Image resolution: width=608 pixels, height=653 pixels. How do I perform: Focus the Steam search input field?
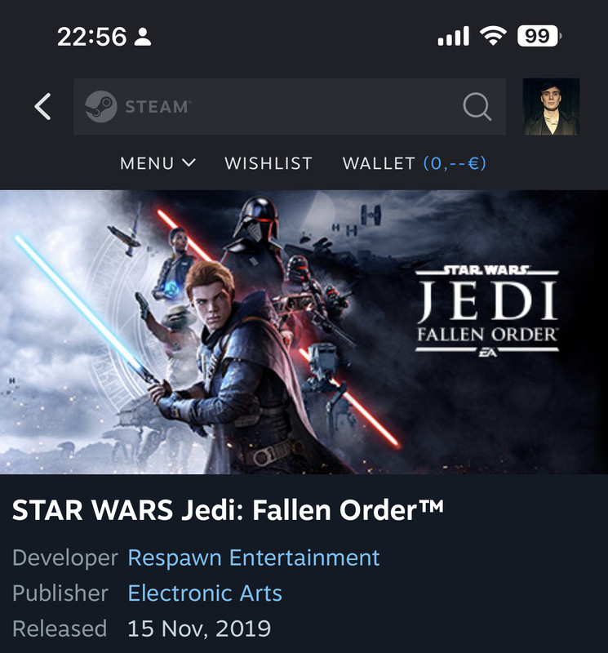point(290,107)
